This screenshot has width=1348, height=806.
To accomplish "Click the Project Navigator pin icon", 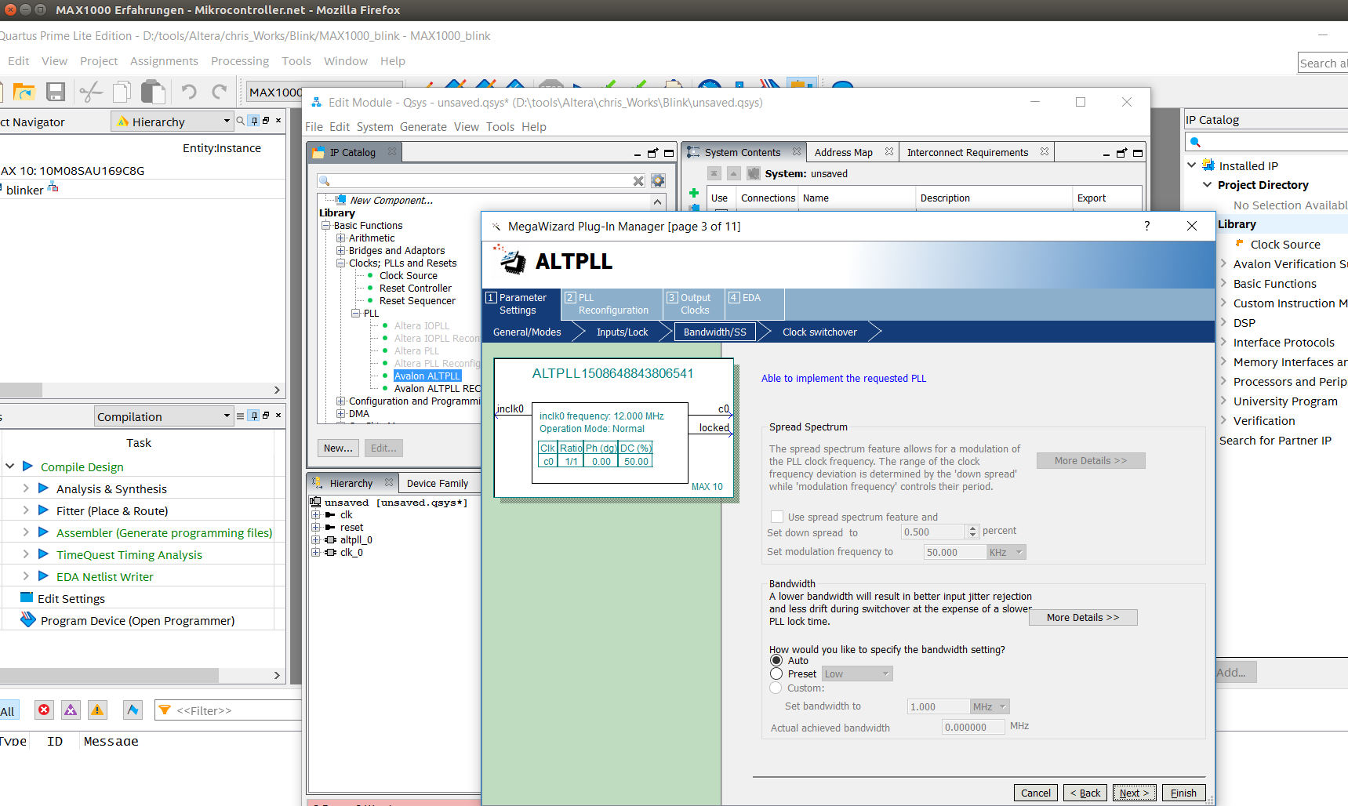I will click(x=253, y=121).
